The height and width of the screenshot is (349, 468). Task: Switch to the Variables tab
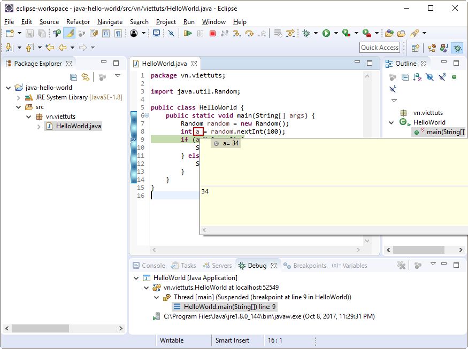(349, 266)
